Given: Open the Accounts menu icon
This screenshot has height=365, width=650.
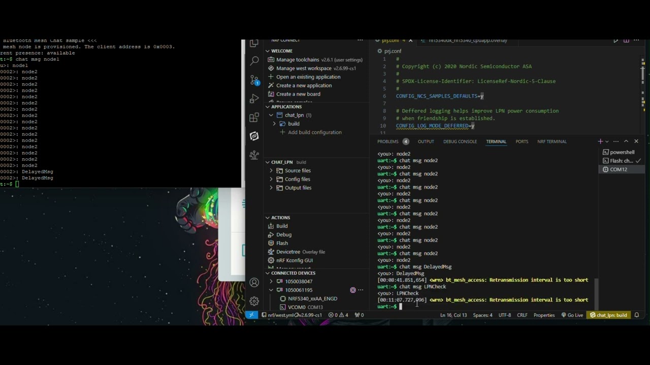Looking at the screenshot, I should [x=254, y=282].
